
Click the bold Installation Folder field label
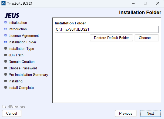[71, 23]
